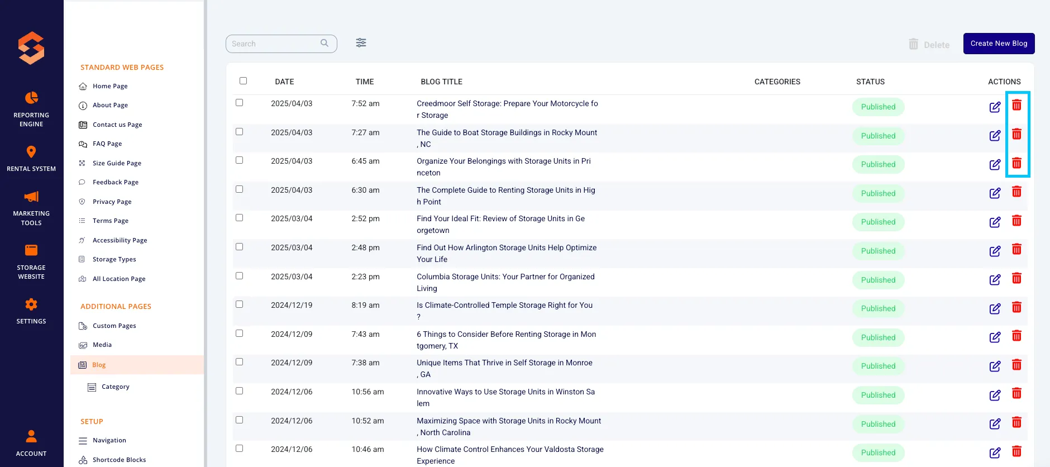Edit the Guide to Boat Storage post
1050x467 pixels.
(x=995, y=136)
